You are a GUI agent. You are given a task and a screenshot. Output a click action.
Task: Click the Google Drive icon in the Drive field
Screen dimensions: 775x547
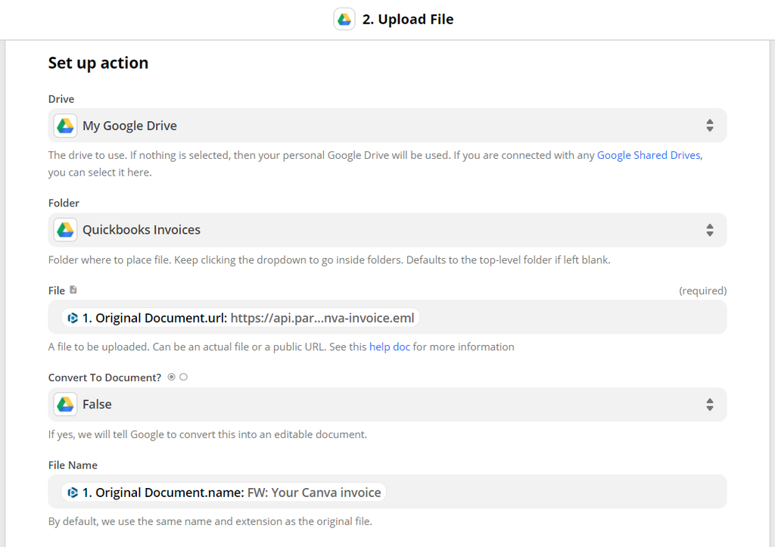(66, 126)
